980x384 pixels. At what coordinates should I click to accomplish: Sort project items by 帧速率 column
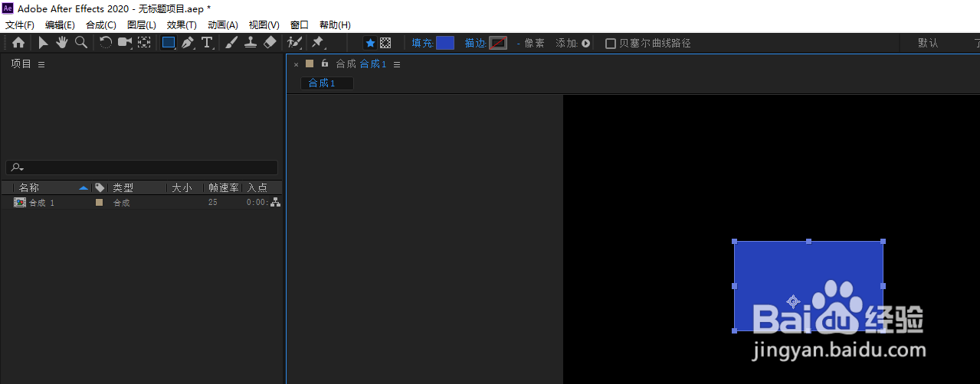(224, 187)
